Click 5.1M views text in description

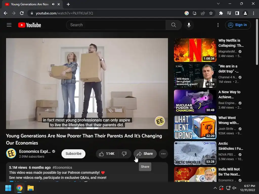[x=18, y=167]
